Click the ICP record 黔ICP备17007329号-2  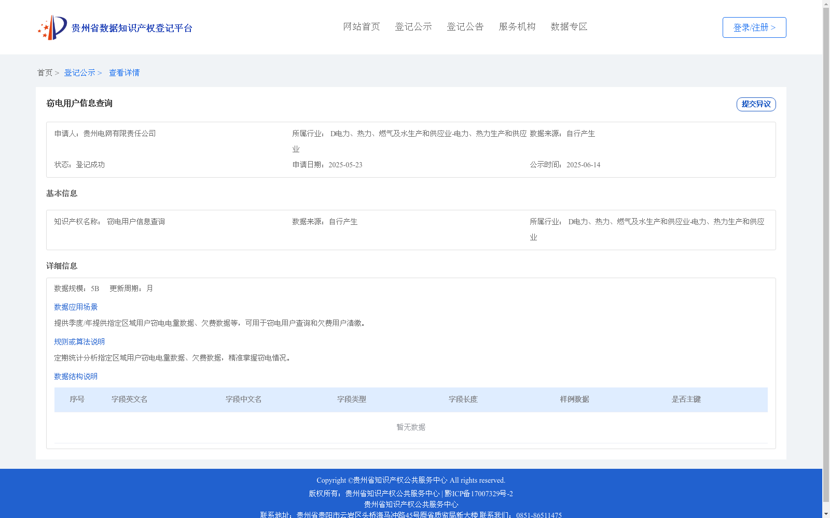479,494
